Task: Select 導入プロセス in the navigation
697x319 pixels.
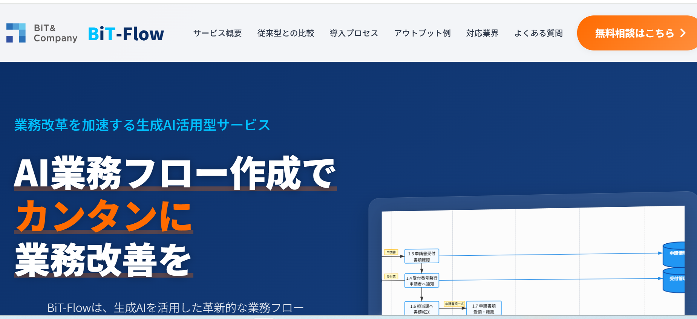Action: click(x=354, y=33)
